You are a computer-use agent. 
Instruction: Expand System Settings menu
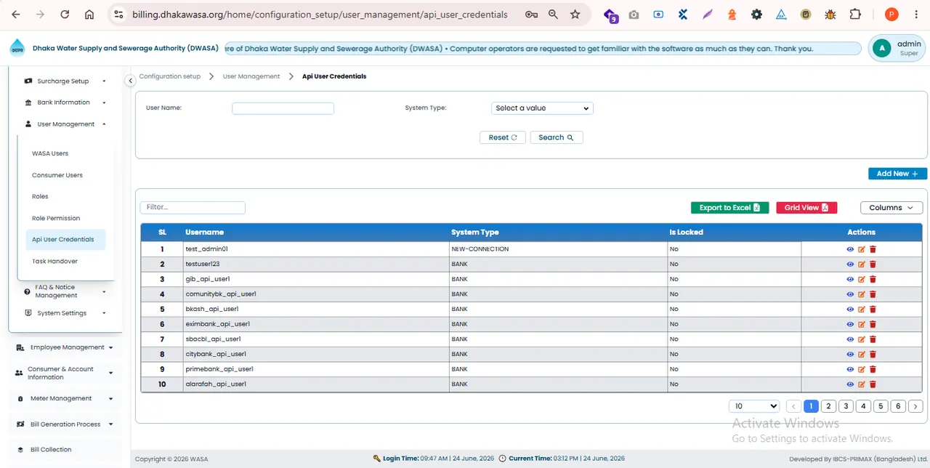click(65, 313)
